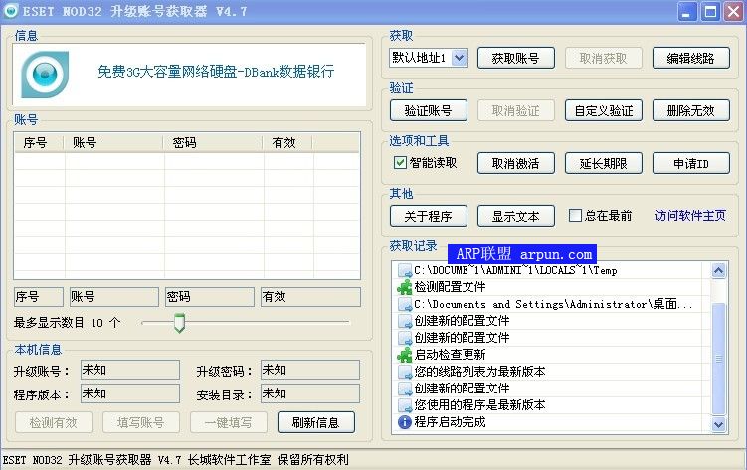Open the 关于程序 dialog
This screenshot has height=470, width=747.
point(429,217)
